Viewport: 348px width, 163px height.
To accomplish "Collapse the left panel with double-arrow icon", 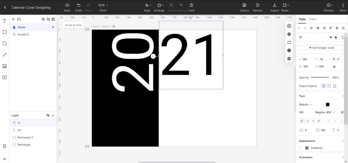I will tap(4, 159).
